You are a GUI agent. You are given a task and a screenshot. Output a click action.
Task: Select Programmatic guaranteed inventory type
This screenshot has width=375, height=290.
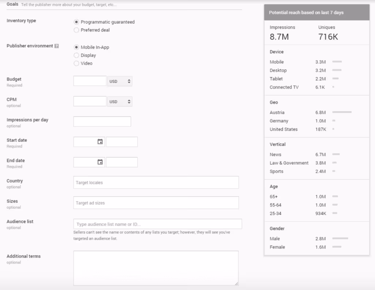(77, 22)
